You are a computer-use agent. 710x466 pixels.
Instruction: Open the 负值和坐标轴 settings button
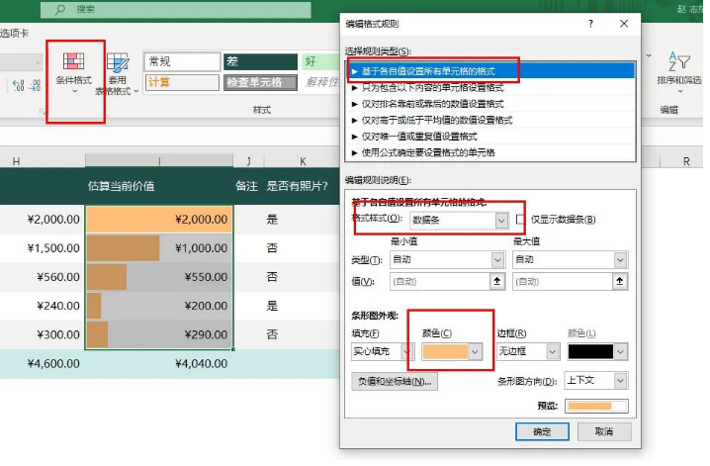[394, 381]
